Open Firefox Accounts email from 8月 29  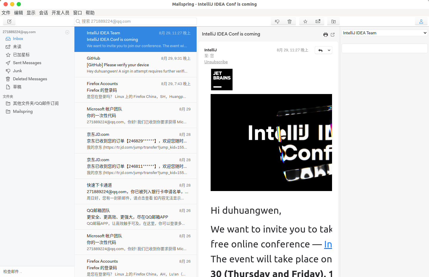[135, 90]
